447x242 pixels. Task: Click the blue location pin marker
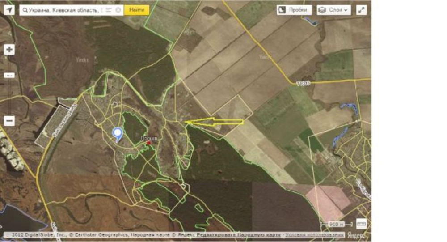point(117,134)
